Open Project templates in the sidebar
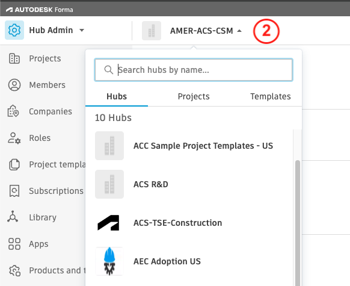Viewport: 350px width, 286px height. click(x=47, y=164)
